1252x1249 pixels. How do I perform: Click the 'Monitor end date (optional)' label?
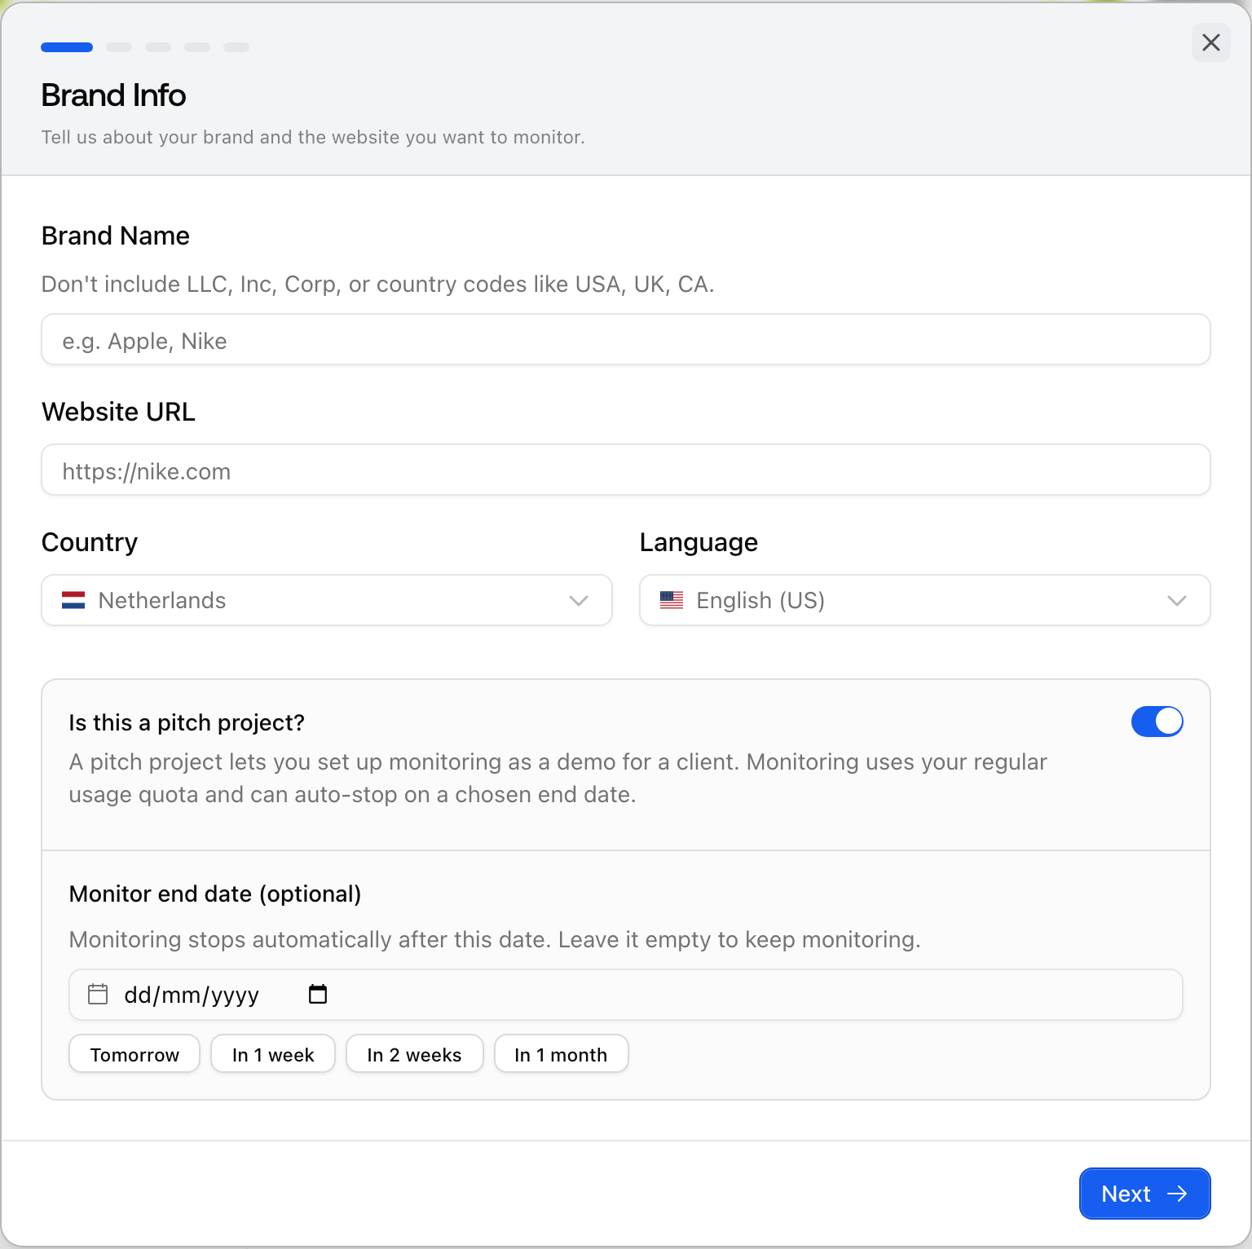click(x=215, y=894)
